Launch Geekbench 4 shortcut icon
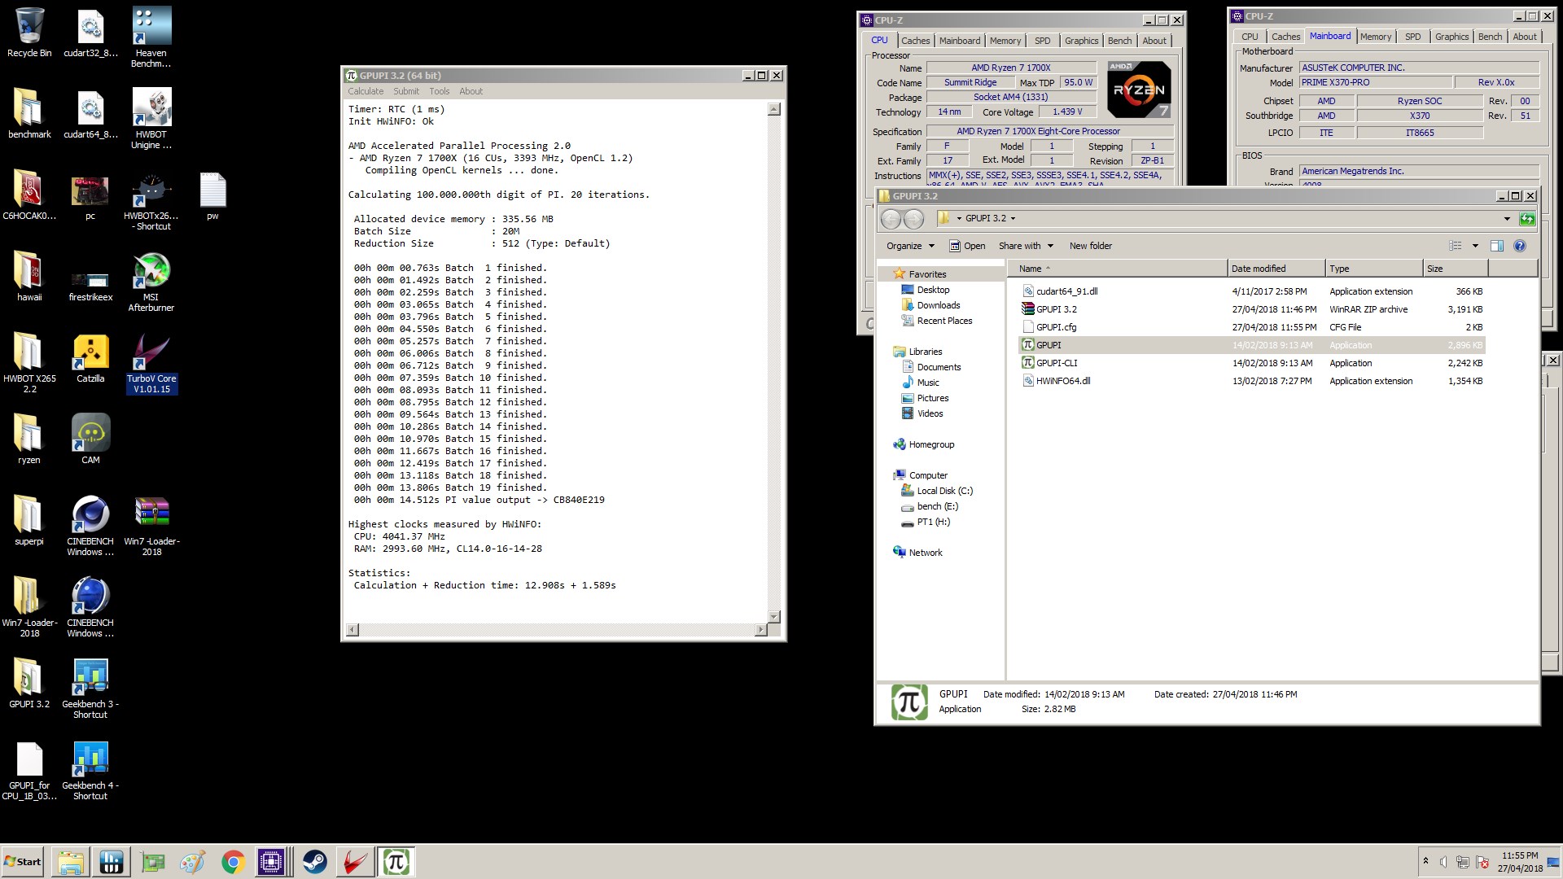Screen dimensions: 1563x879 tap(90, 770)
